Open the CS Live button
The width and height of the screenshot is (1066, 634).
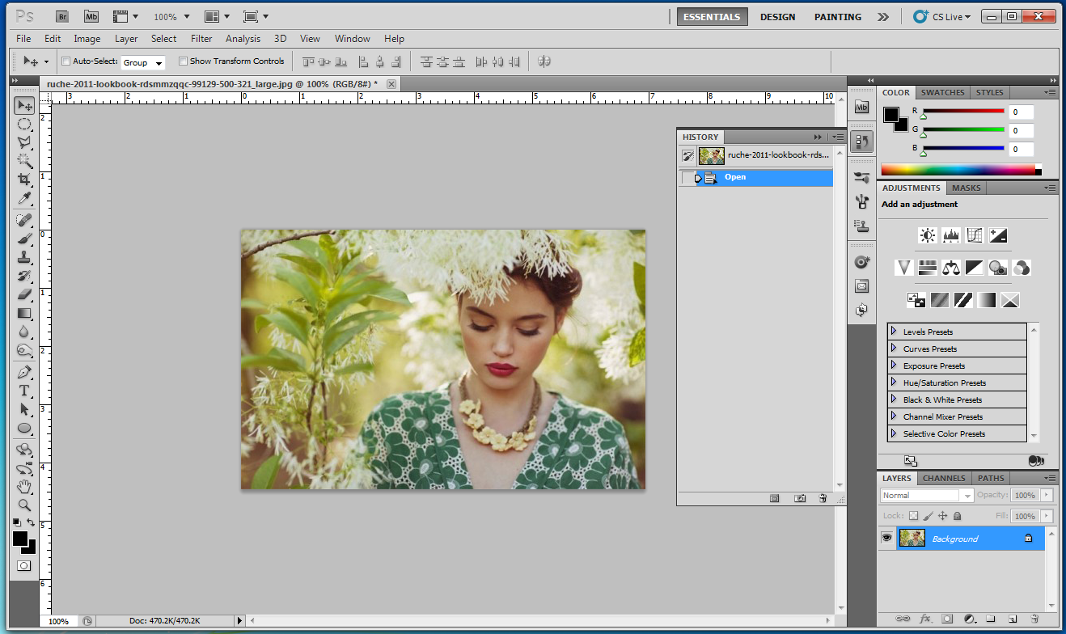pos(941,17)
